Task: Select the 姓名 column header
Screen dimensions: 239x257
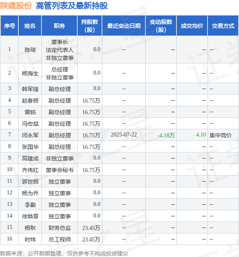Action: tap(30, 26)
